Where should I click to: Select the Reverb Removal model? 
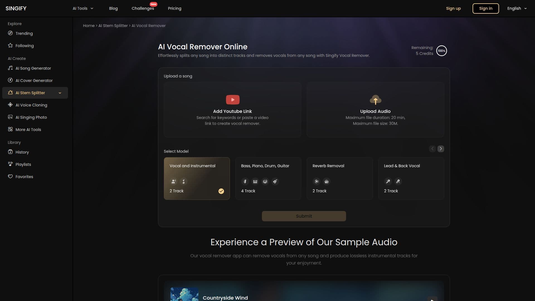(340, 178)
